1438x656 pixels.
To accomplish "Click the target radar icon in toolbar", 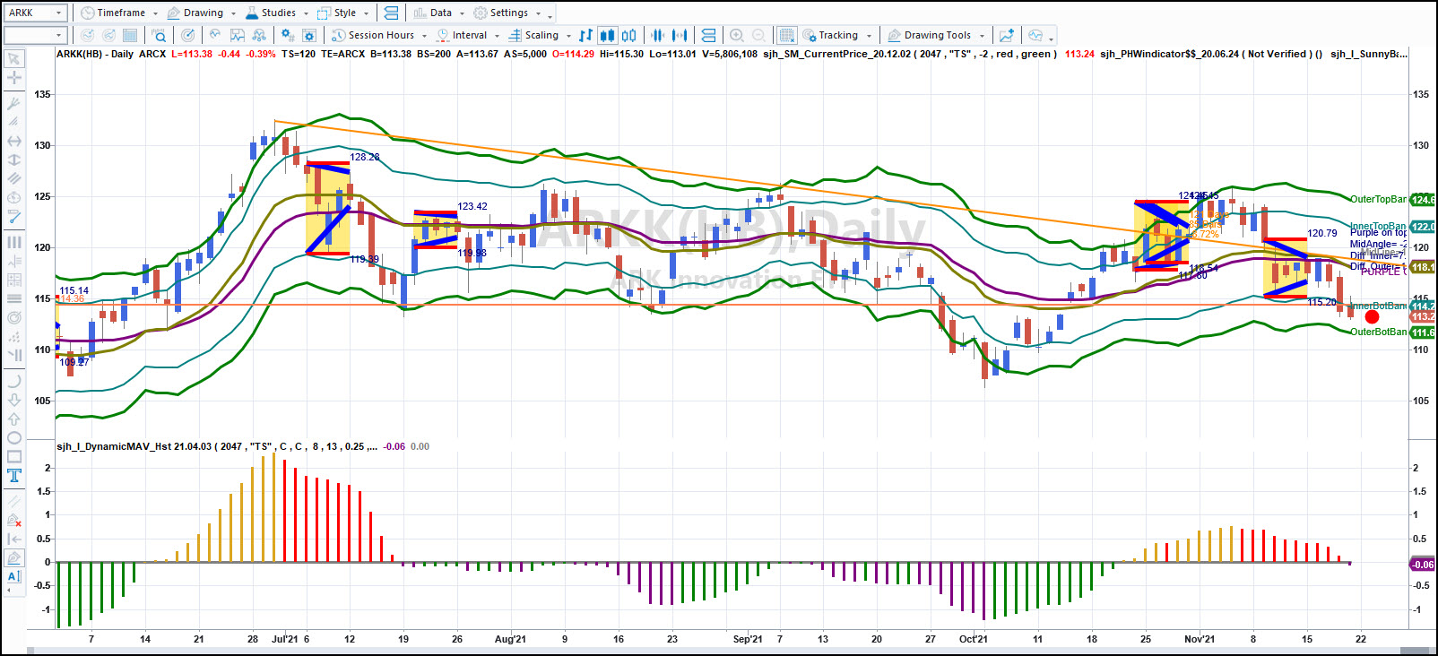I will click(x=187, y=35).
